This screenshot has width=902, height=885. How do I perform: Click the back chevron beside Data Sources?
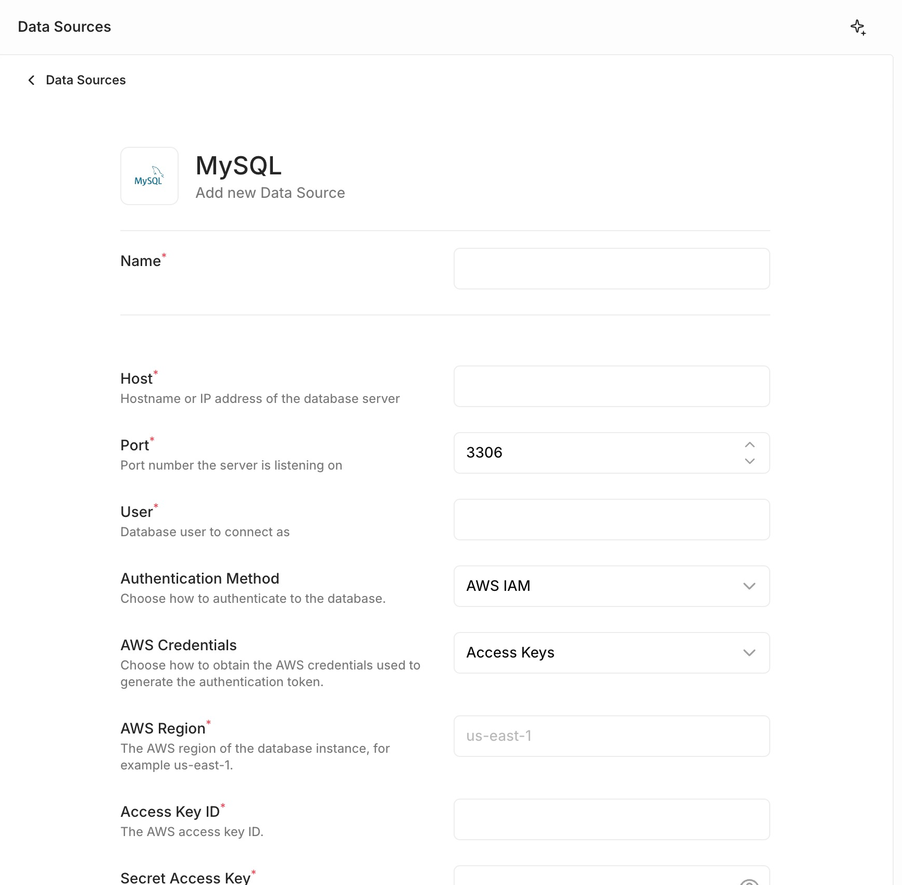pyautogui.click(x=31, y=80)
